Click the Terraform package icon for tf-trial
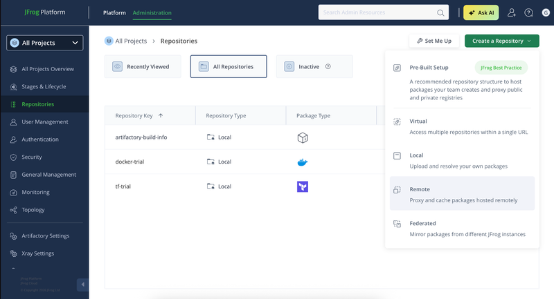The height and width of the screenshot is (299, 554). 302,186
